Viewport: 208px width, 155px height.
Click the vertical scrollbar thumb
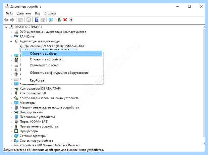[x=204, y=83]
